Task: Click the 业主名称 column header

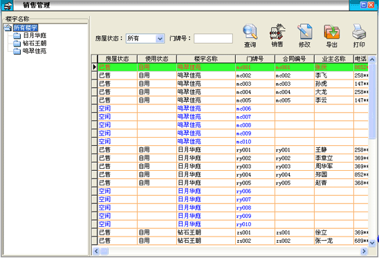Action: tap(334, 59)
